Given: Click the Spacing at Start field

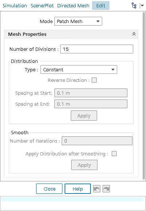Looking at the screenshot, I should tap(91, 93).
